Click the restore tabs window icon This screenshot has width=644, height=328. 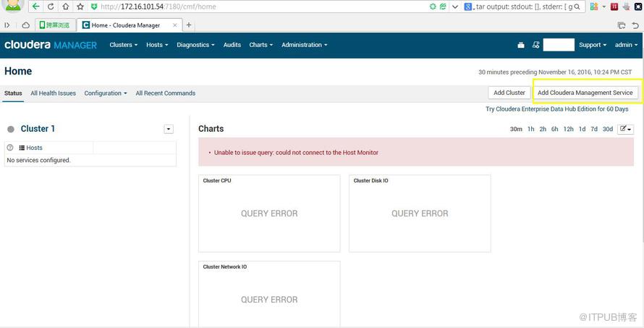pos(622,25)
